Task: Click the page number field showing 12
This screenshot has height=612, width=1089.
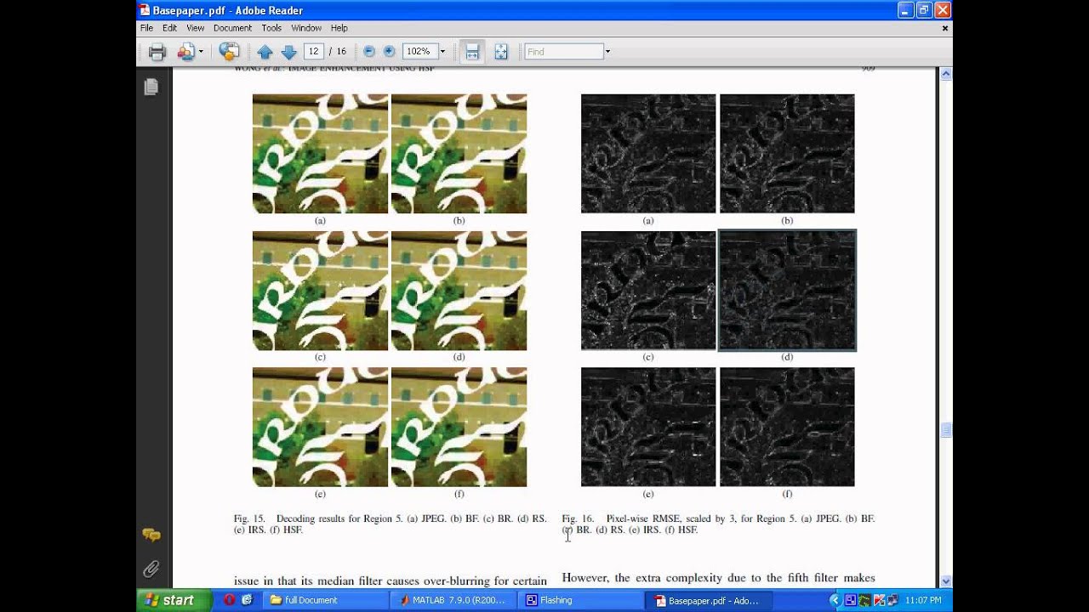Action: [314, 52]
